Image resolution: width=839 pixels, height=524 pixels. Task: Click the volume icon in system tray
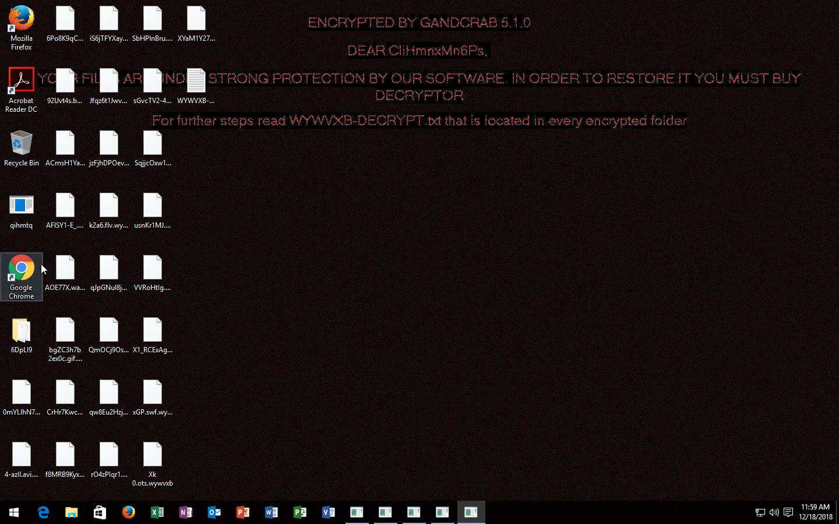(x=774, y=512)
